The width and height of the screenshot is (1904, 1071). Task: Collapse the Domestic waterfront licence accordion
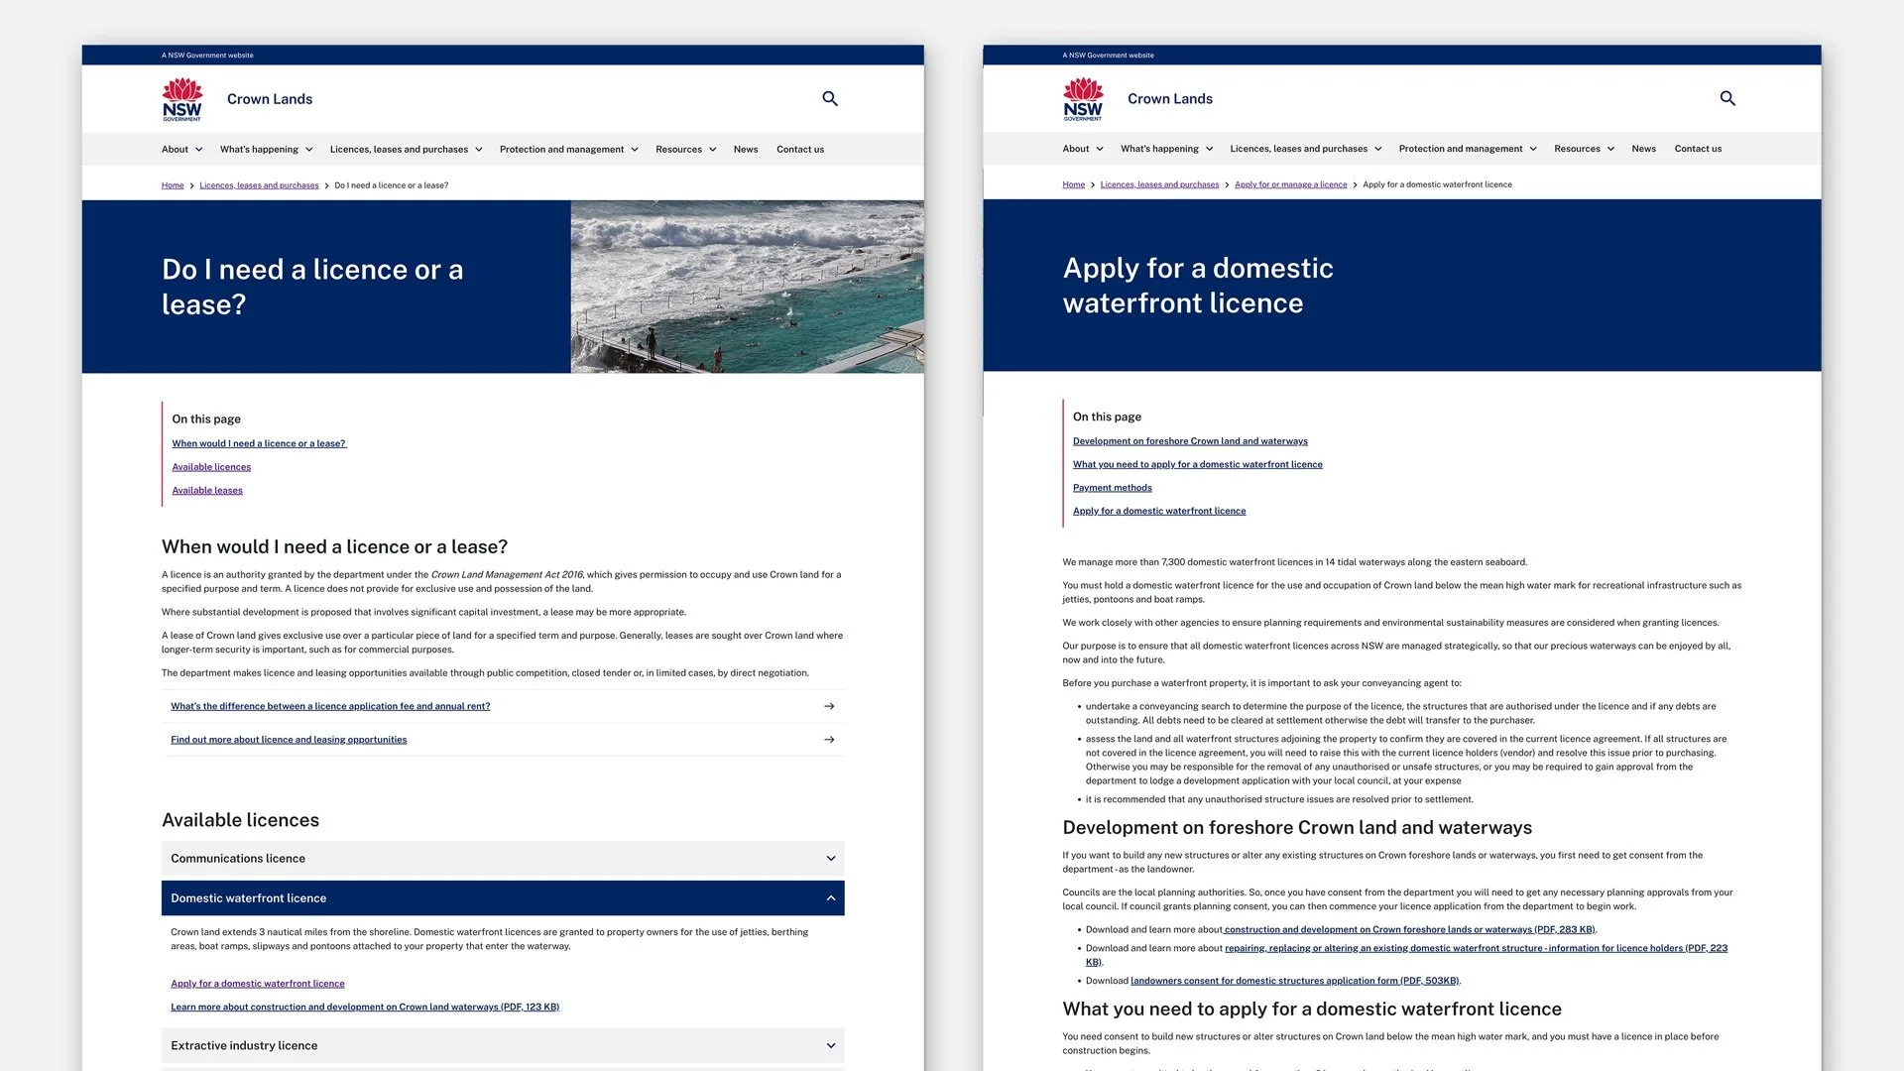pos(831,898)
